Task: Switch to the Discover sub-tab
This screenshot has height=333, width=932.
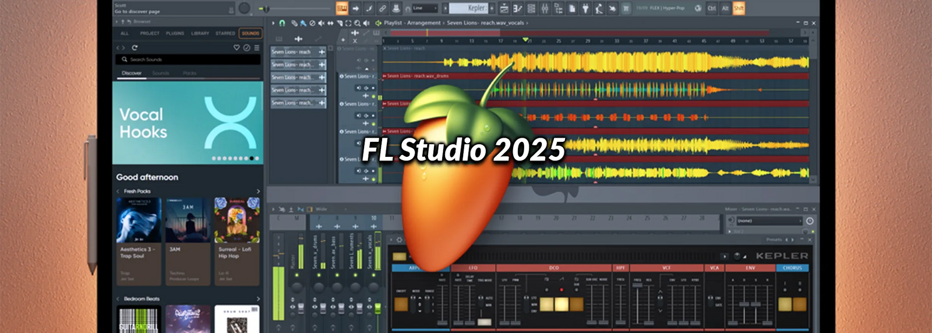Action: pyautogui.click(x=132, y=73)
